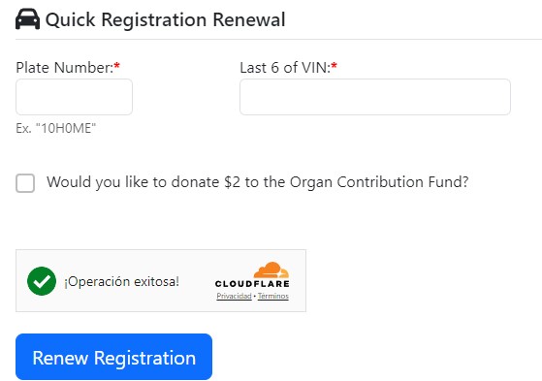Click the red asterisk after VIN label
The image size is (542, 381).
(x=334, y=65)
